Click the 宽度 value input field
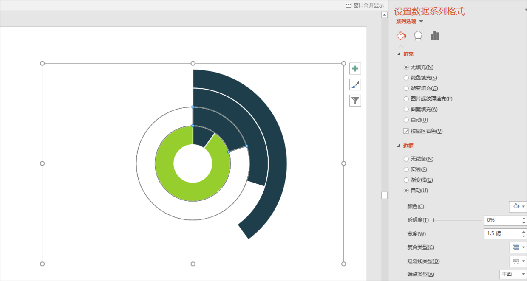527x281 pixels. click(x=502, y=233)
